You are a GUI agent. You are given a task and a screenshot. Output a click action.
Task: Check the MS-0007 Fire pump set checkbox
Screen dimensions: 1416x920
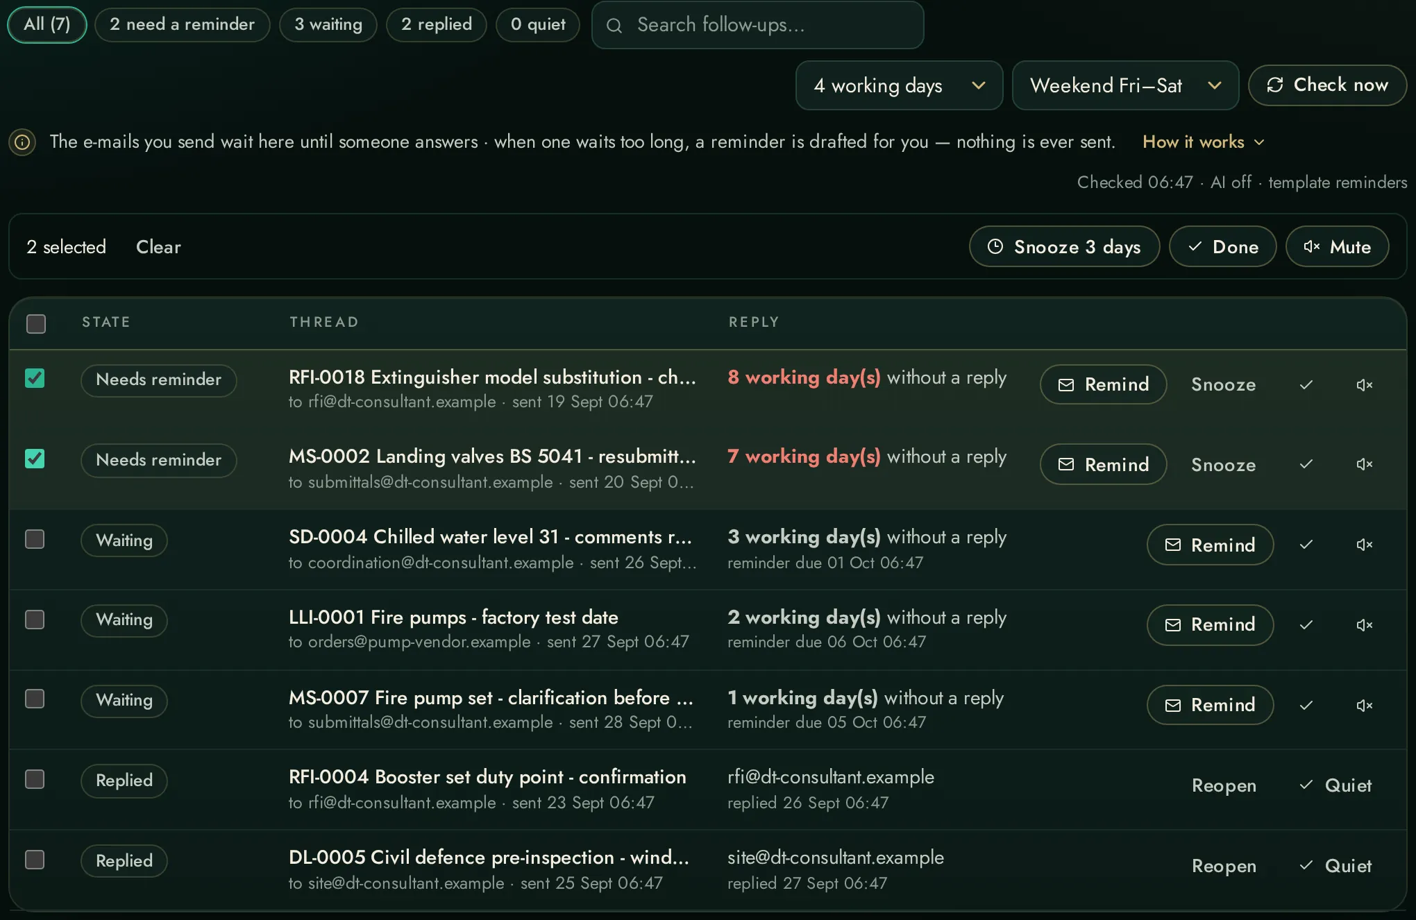click(x=35, y=699)
